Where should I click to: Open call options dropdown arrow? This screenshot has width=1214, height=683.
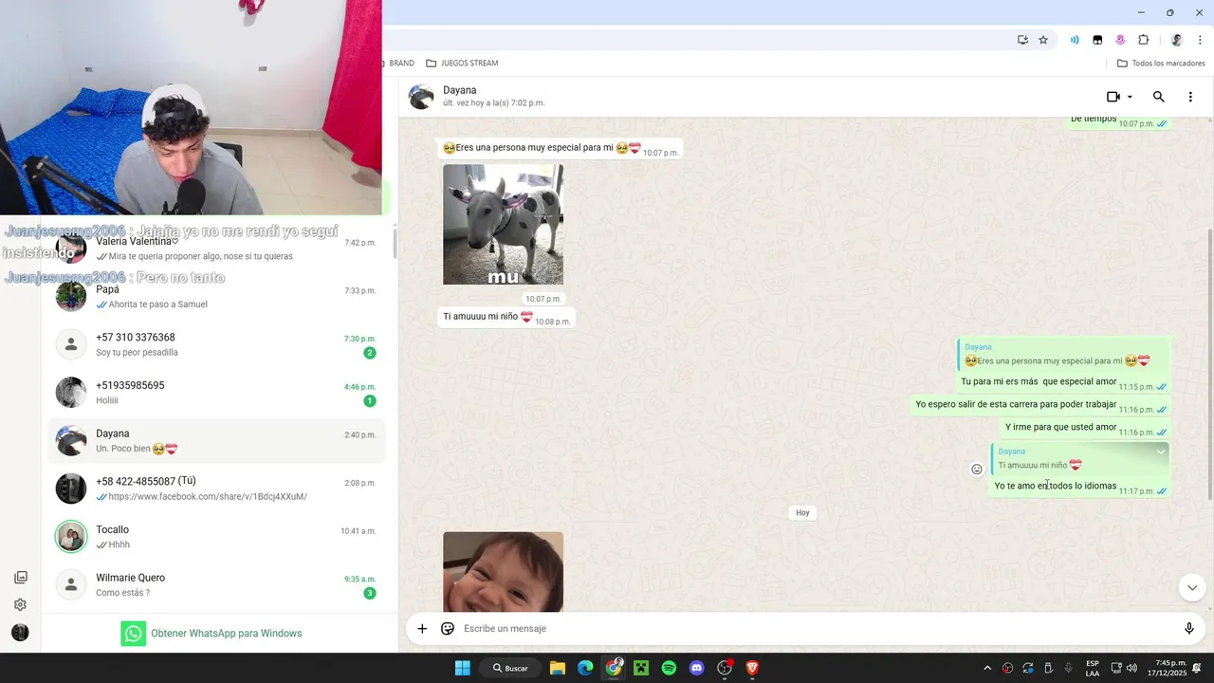(x=1130, y=98)
